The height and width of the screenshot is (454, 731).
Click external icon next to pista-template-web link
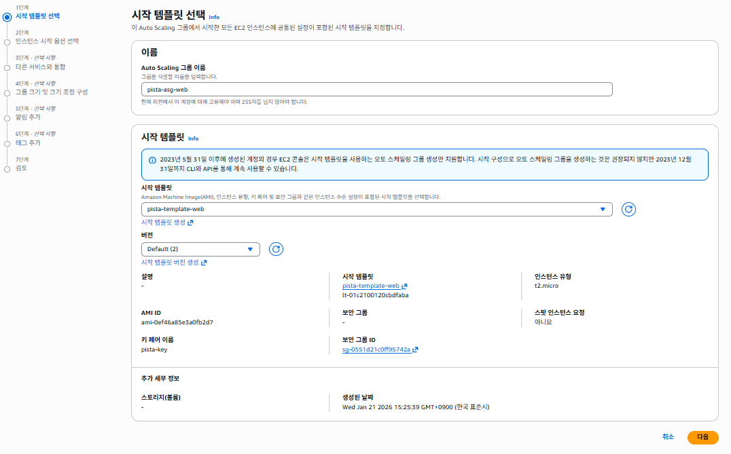[404, 286]
